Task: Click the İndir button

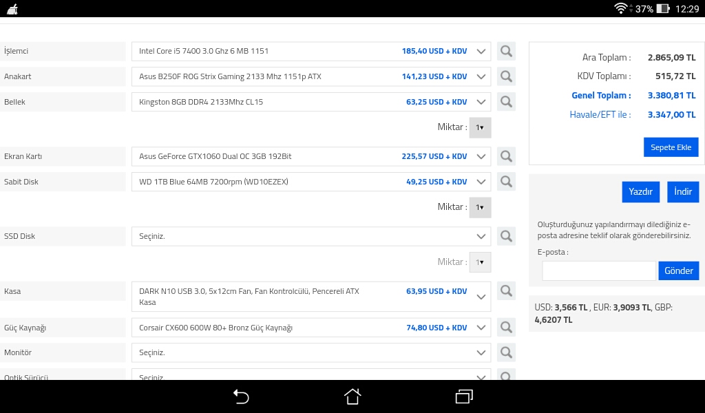Action: click(x=682, y=192)
